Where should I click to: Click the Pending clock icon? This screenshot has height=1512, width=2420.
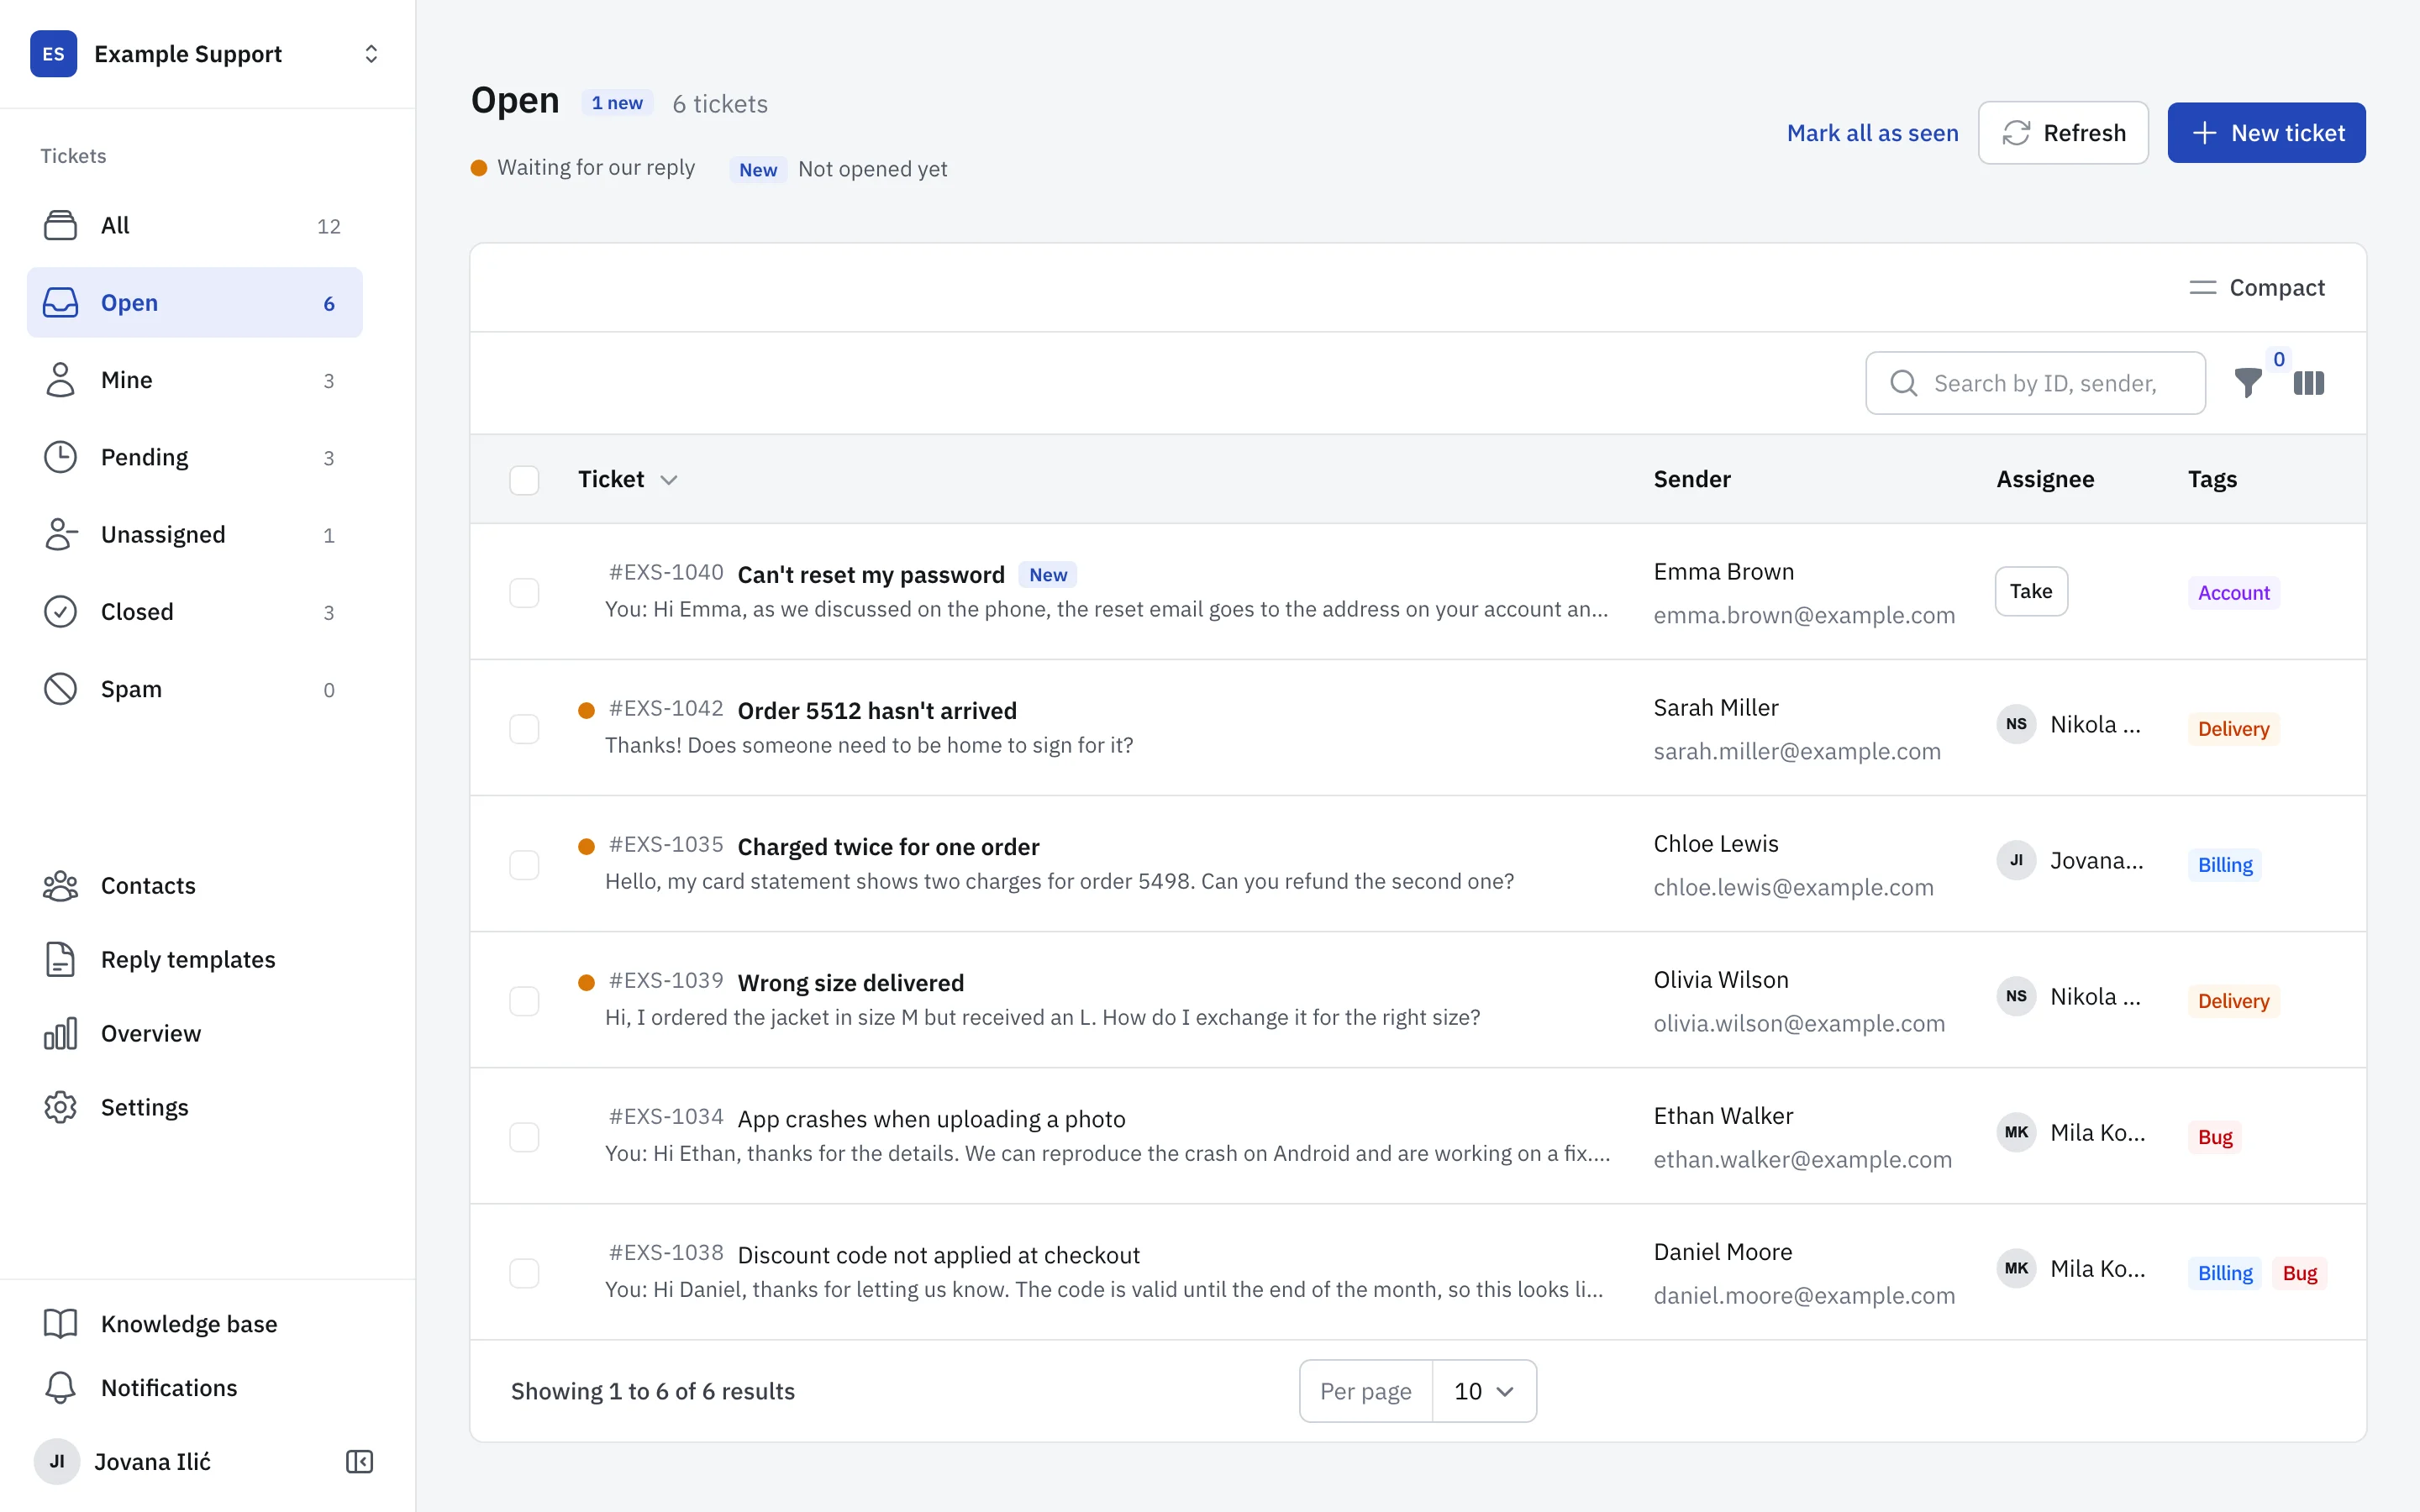tap(60, 457)
